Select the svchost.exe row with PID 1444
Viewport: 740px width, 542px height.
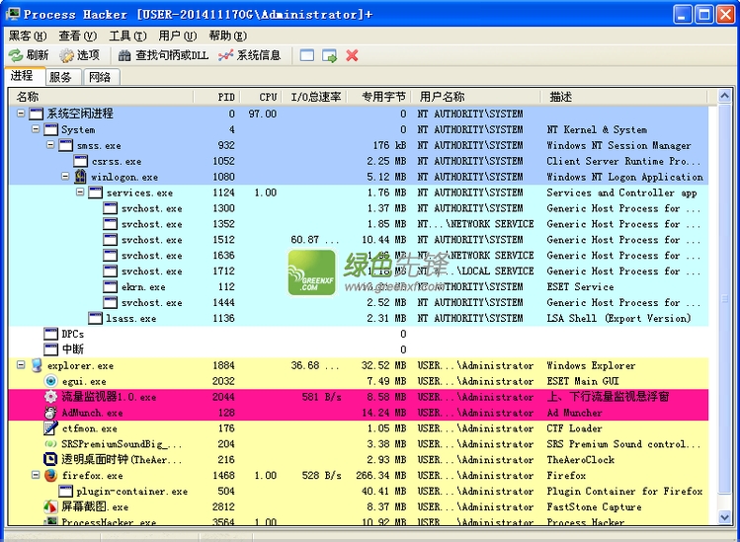[x=359, y=302]
